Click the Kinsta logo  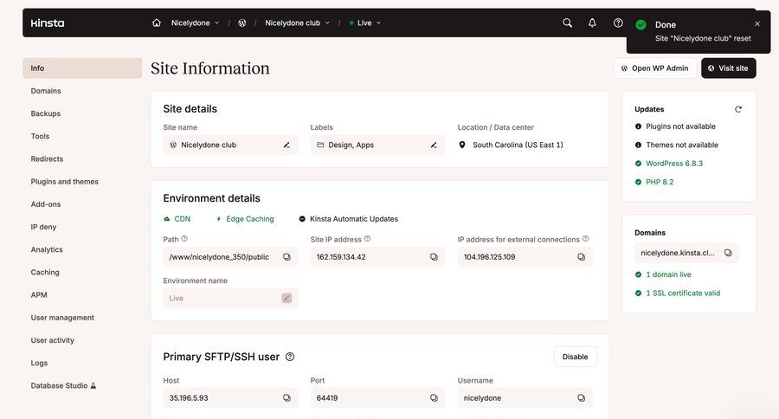(48, 23)
